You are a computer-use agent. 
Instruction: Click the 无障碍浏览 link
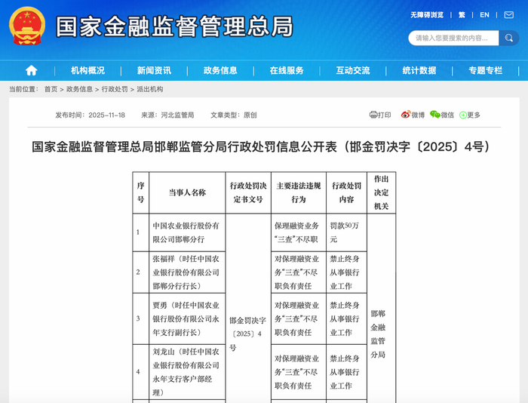click(x=427, y=15)
